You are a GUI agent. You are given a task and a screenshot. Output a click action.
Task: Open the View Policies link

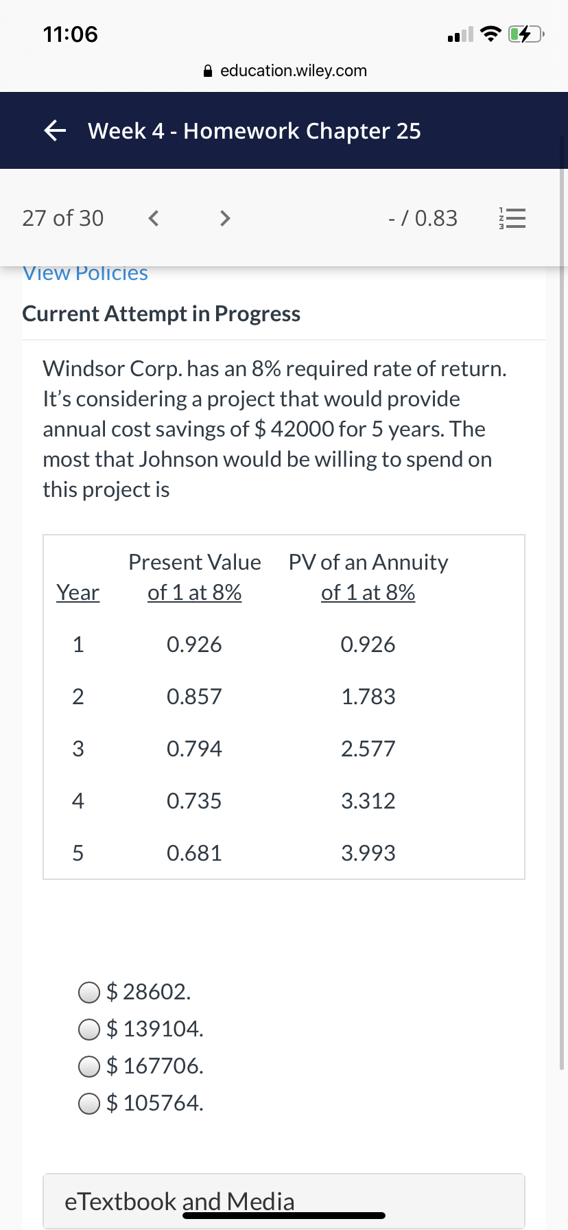coord(85,273)
